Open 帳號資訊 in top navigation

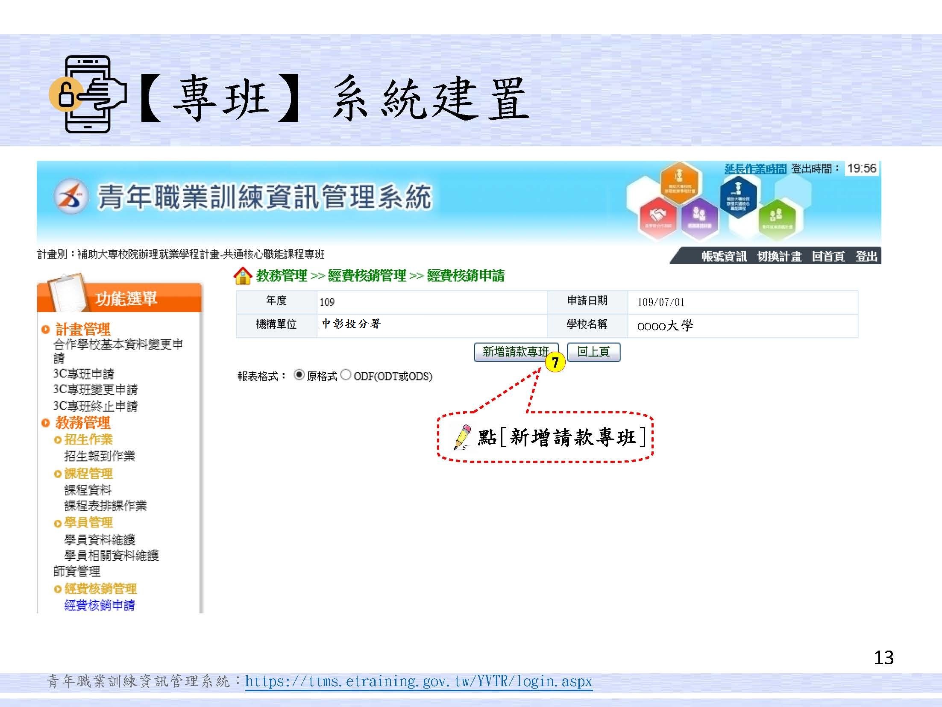[x=724, y=256]
